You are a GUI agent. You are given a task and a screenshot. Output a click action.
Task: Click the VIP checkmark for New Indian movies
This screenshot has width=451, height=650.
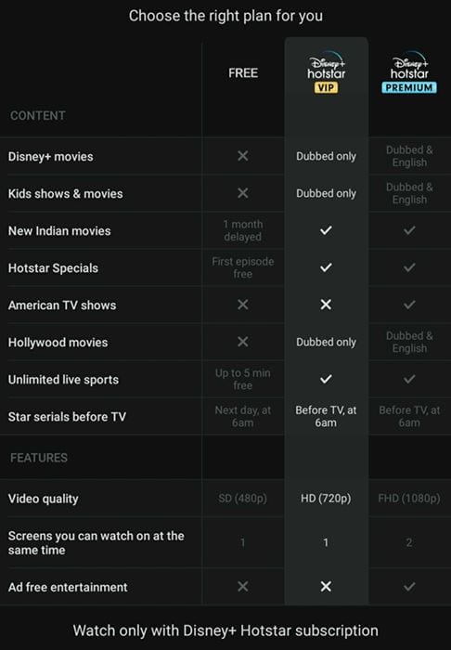tap(326, 230)
